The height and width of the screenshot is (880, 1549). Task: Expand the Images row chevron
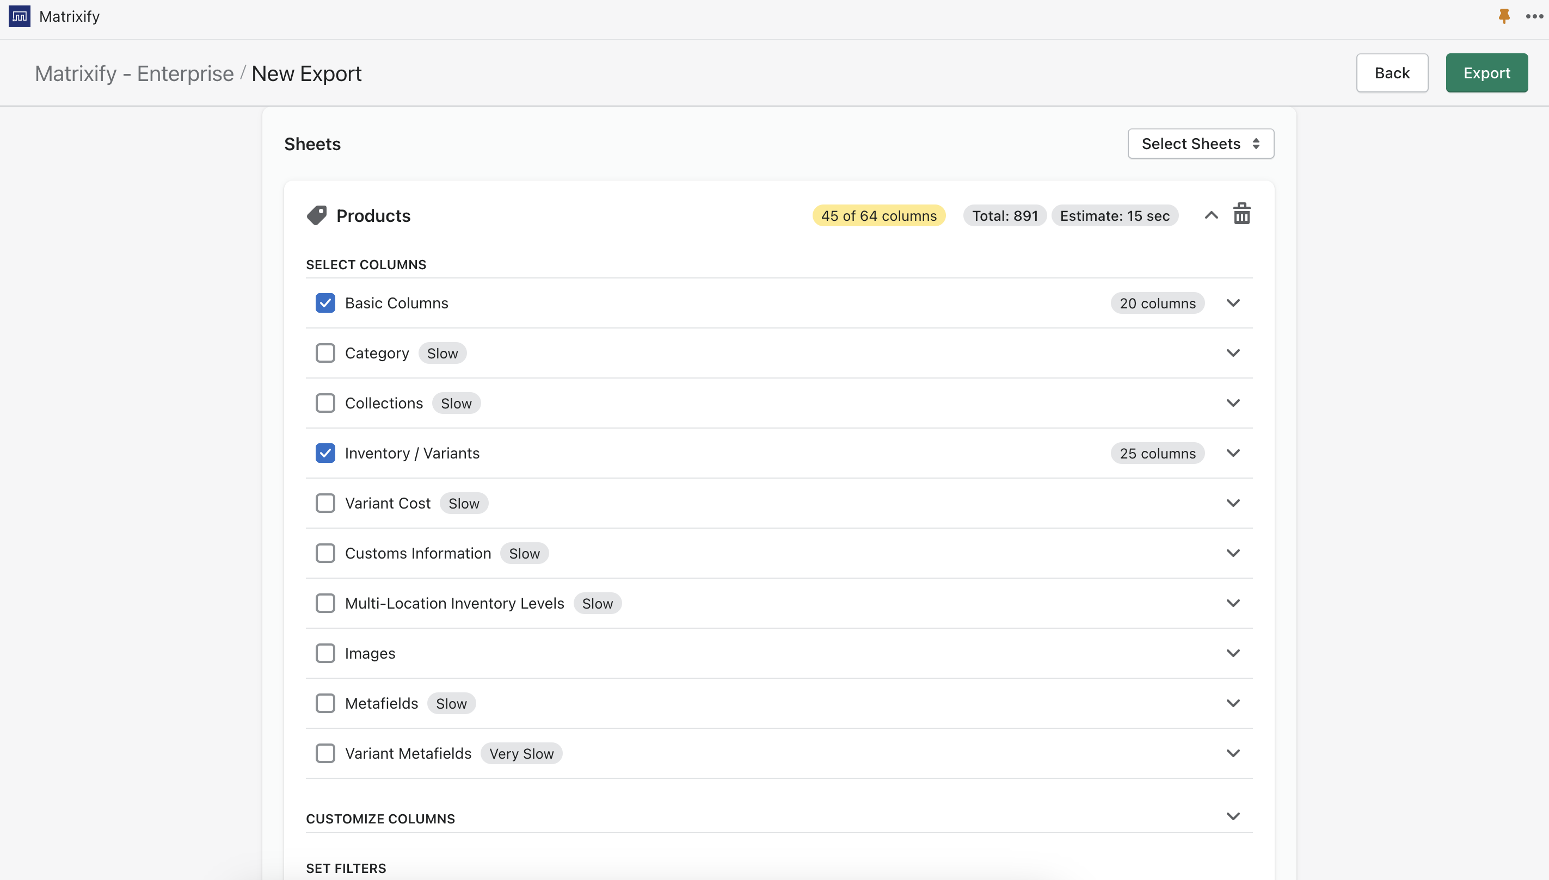pyautogui.click(x=1233, y=653)
